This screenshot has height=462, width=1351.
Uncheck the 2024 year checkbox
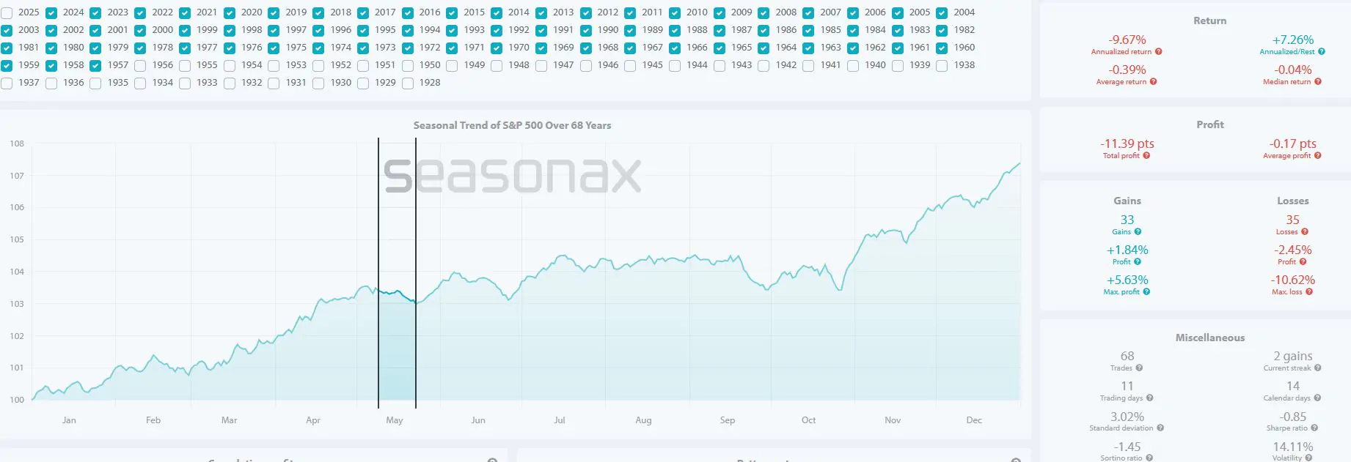pos(51,13)
